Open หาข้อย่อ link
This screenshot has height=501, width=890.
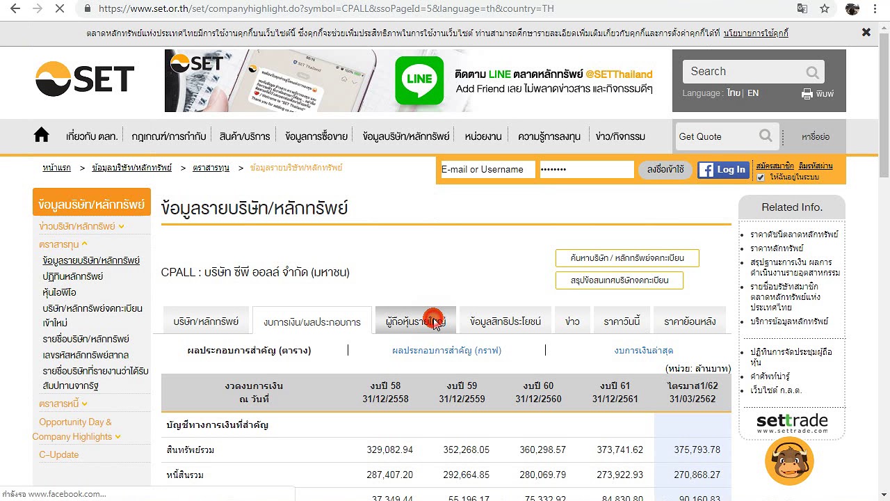(x=816, y=137)
